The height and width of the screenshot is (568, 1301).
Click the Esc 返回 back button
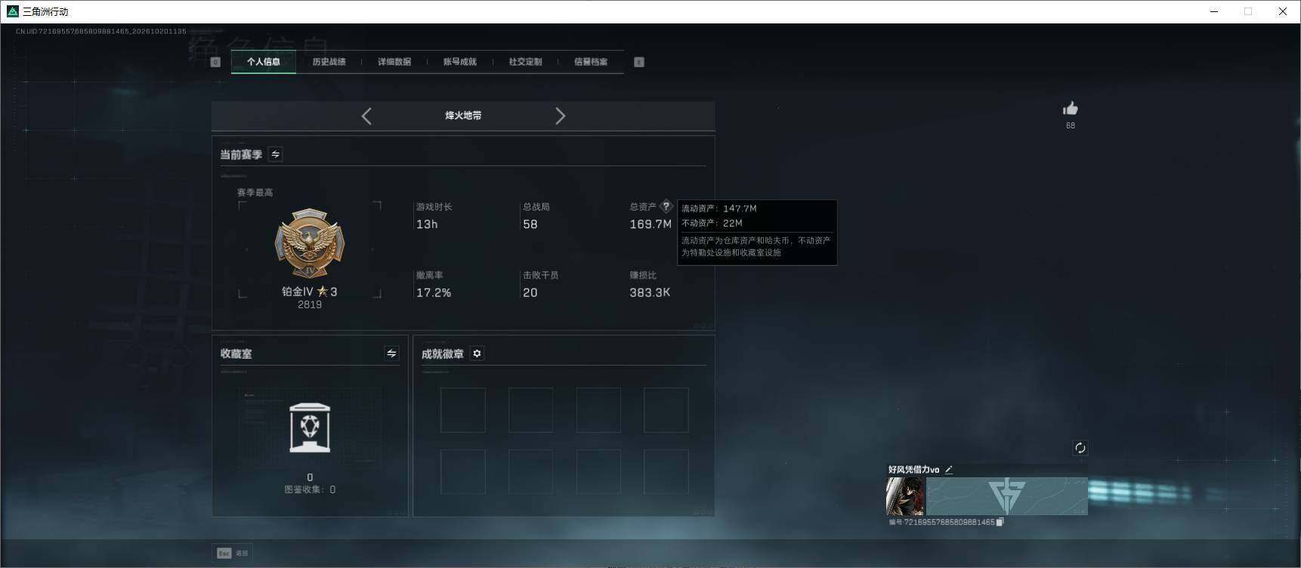click(233, 553)
